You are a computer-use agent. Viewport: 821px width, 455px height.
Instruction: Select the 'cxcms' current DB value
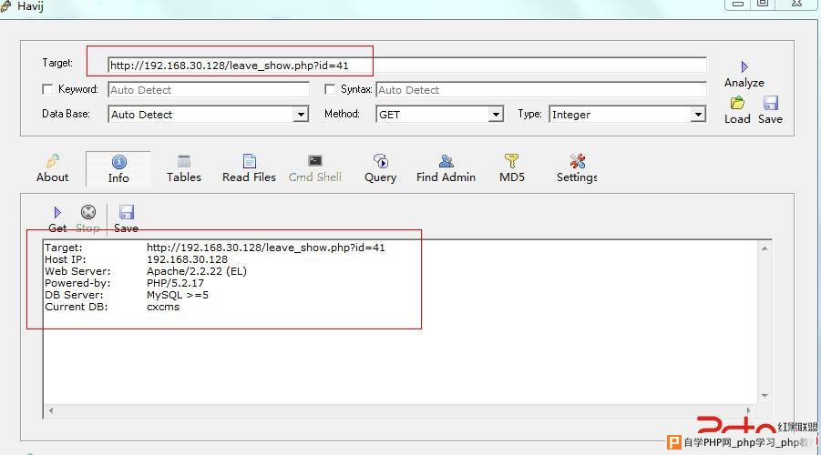coord(163,307)
